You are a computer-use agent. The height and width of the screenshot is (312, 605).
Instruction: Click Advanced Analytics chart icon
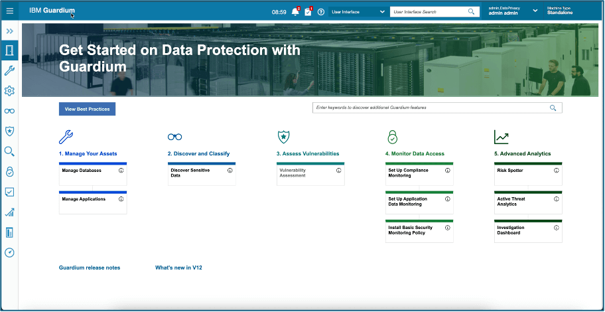click(502, 137)
